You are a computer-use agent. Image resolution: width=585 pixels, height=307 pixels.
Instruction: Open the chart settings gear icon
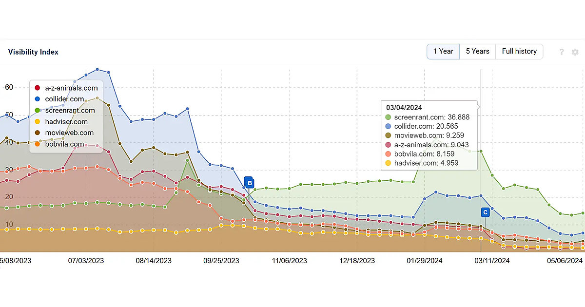pos(575,52)
